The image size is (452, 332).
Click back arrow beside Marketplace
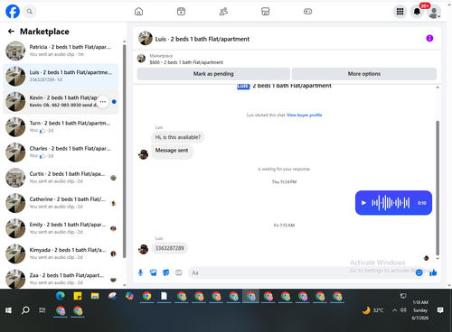(x=11, y=32)
